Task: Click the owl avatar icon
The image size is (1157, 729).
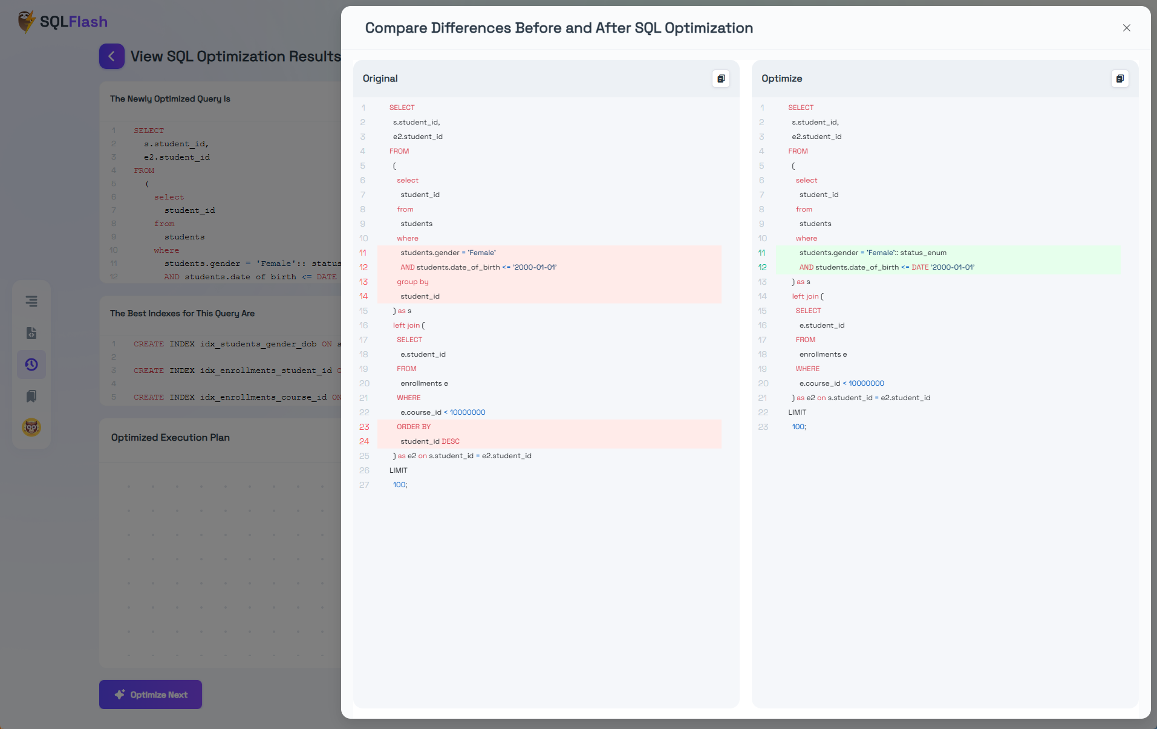Action: click(x=31, y=427)
